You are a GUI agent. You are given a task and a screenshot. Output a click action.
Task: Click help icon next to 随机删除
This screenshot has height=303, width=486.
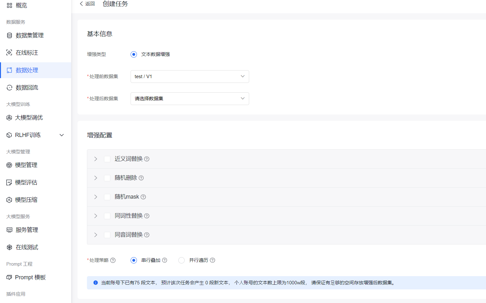[x=141, y=178]
